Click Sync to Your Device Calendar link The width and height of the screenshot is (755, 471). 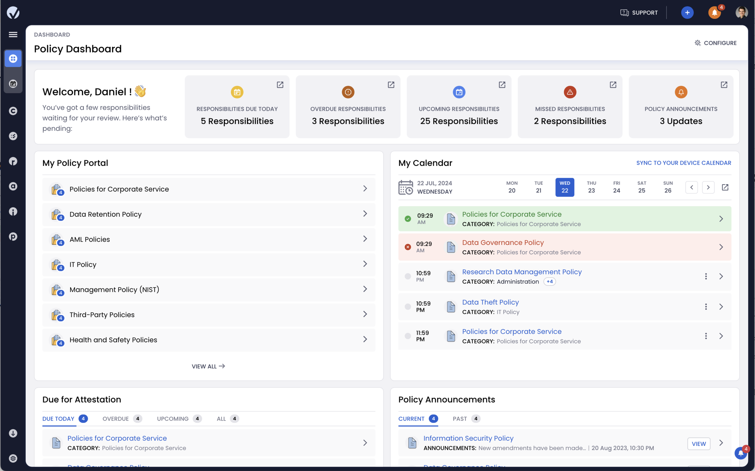[683, 163]
